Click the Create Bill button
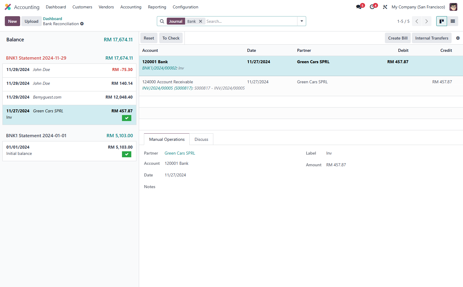This screenshot has height=287, width=463. tap(398, 38)
